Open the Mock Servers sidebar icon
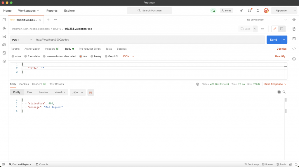 tap(4, 45)
